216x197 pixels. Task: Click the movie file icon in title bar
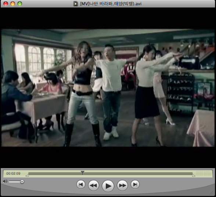(x=76, y=4)
